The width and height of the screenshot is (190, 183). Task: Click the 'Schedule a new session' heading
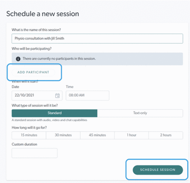coord(43,14)
